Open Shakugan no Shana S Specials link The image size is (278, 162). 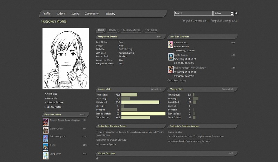coord(111,140)
